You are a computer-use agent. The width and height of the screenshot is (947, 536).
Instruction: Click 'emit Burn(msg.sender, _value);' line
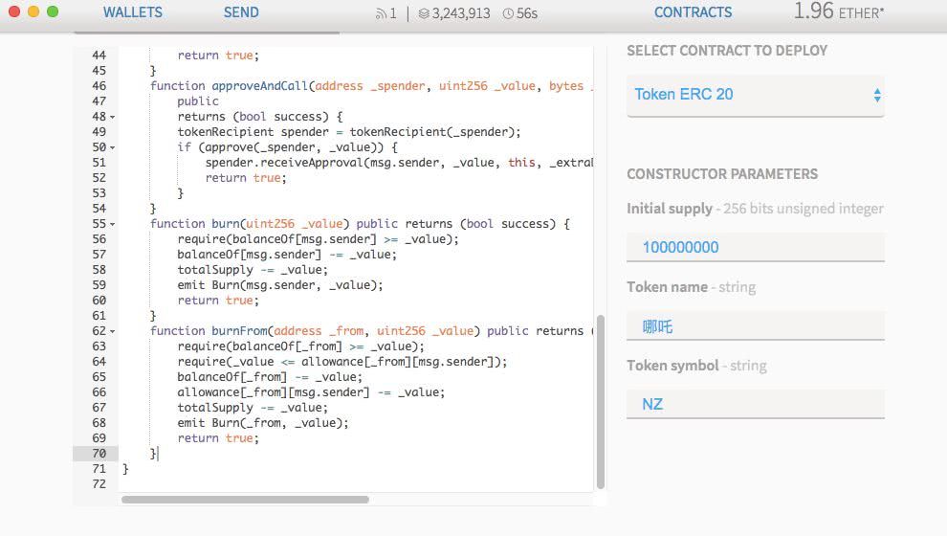280,285
